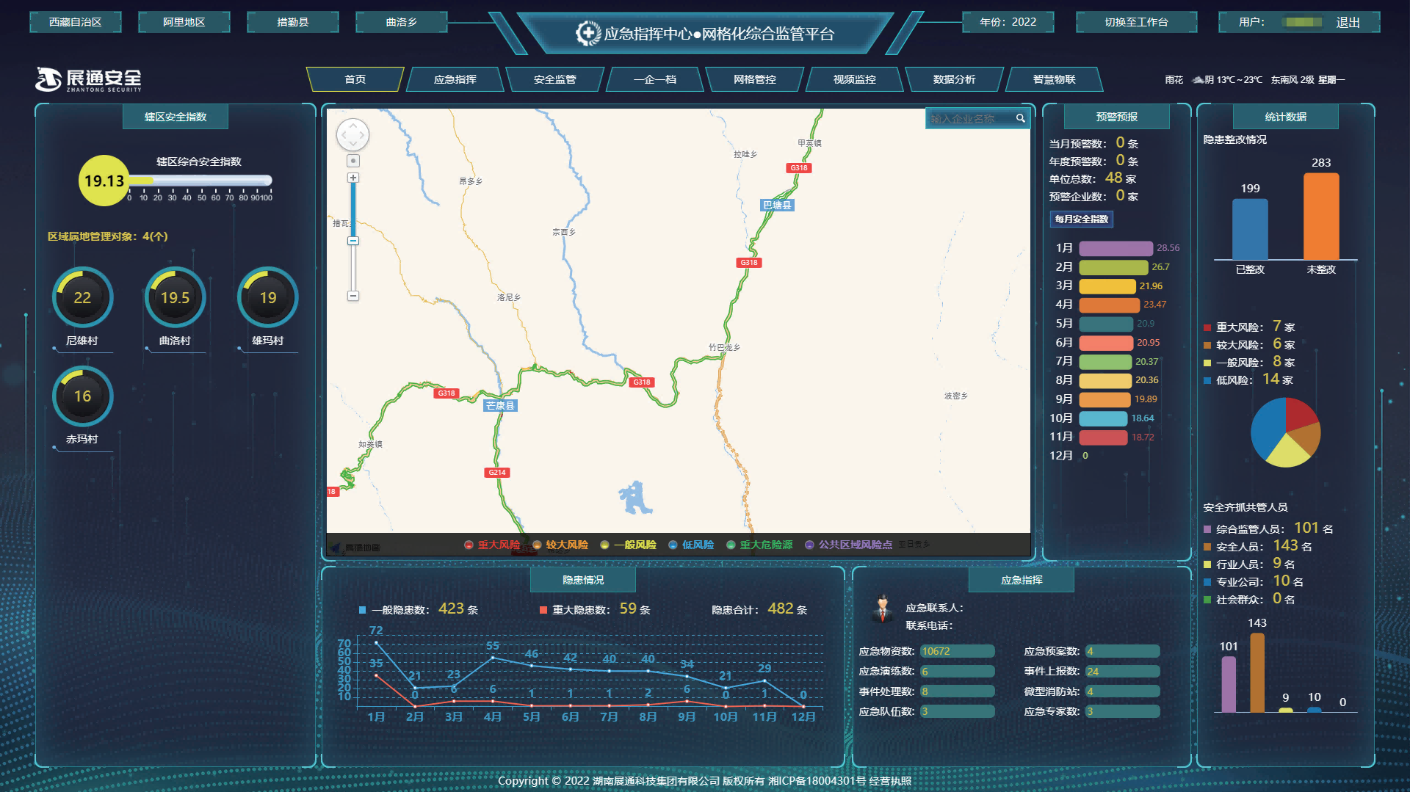Click the 一般风险 yellow legend dot on map
The width and height of the screenshot is (1410, 792).
604,545
